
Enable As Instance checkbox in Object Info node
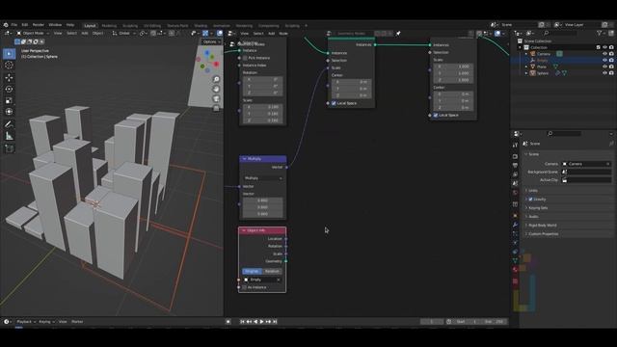click(244, 287)
